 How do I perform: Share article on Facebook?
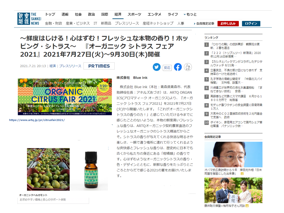(178, 67)
